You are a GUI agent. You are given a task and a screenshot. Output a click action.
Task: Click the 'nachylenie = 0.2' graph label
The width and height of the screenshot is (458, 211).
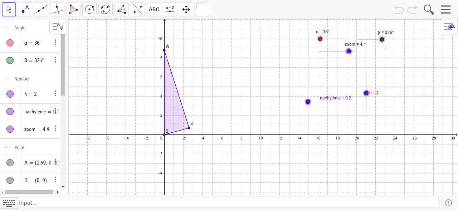pos(335,98)
